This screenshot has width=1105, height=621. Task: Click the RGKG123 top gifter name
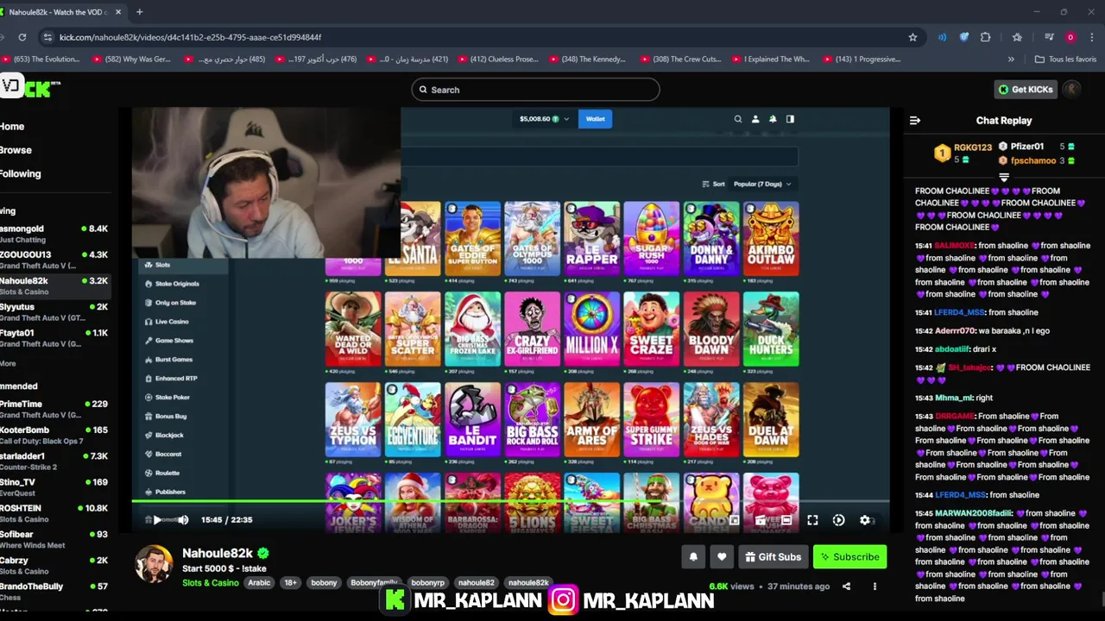tap(973, 147)
